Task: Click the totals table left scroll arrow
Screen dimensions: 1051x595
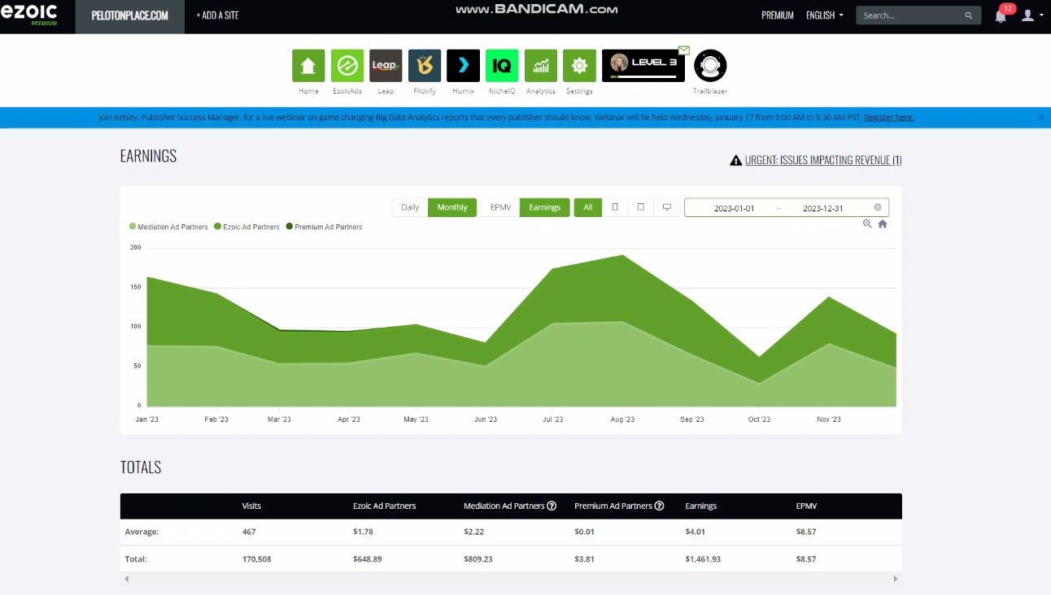Action: pos(125,579)
